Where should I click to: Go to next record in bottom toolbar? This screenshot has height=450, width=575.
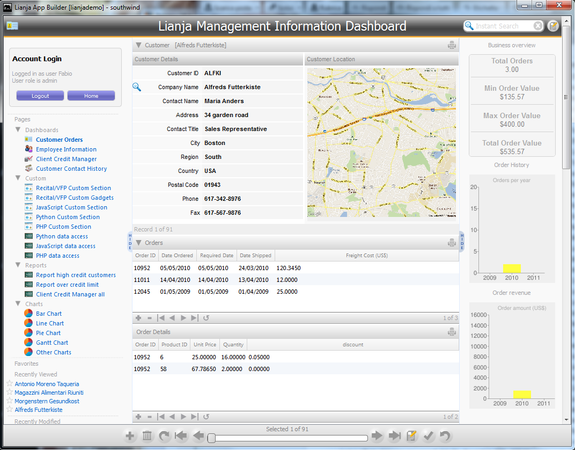[x=377, y=436]
